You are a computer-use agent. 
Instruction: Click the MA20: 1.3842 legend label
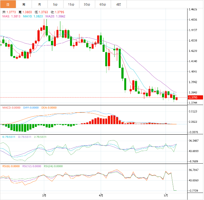(x=56, y=16)
